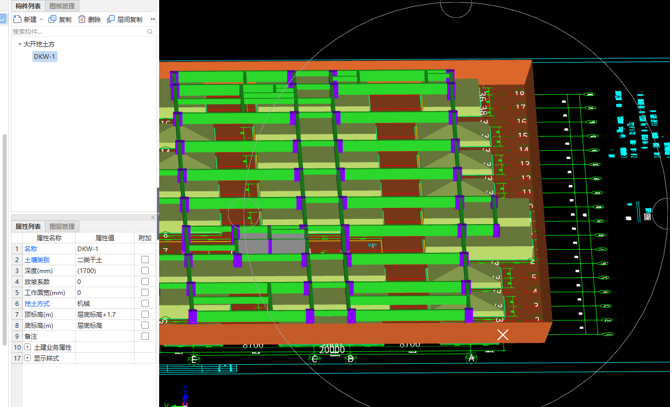Click the 放坡系数 value 0

(105, 281)
